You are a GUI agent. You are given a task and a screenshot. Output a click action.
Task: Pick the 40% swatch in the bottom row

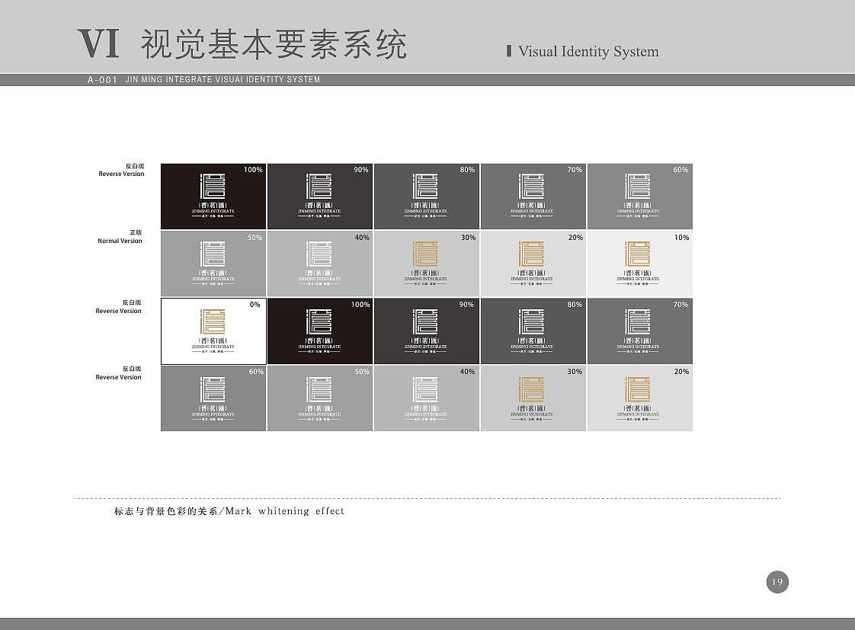click(x=427, y=398)
